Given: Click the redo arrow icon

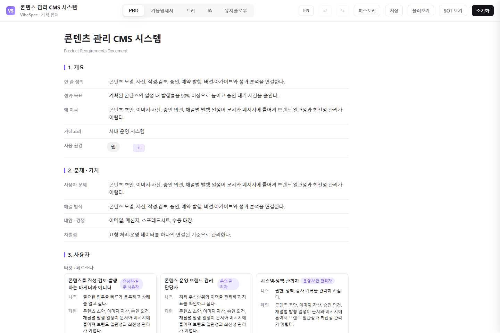Looking at the screenshot, I should pyautogui.click(x=343, y=11).
